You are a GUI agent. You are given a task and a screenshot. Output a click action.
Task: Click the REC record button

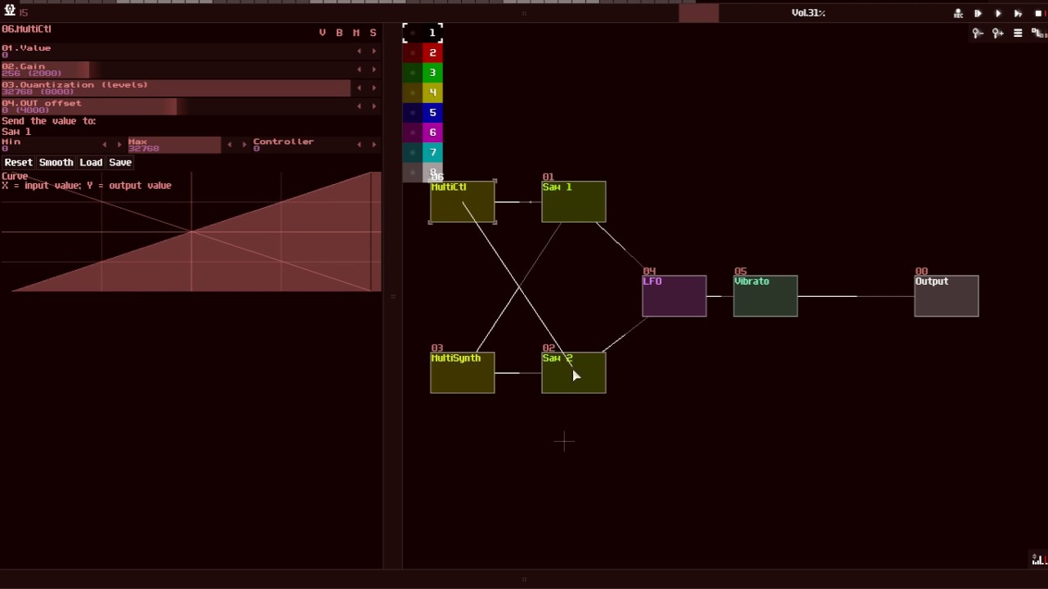pyautogui.click(x=958, y=13)
